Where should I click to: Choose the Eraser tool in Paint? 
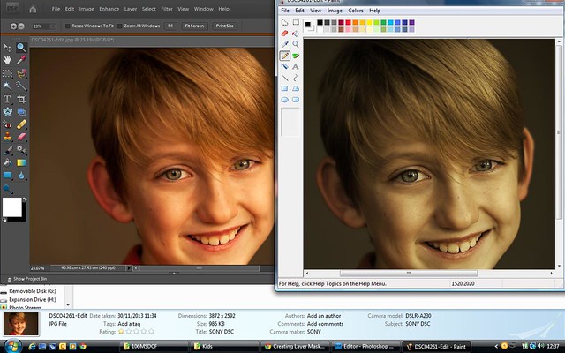coord(285,33)
